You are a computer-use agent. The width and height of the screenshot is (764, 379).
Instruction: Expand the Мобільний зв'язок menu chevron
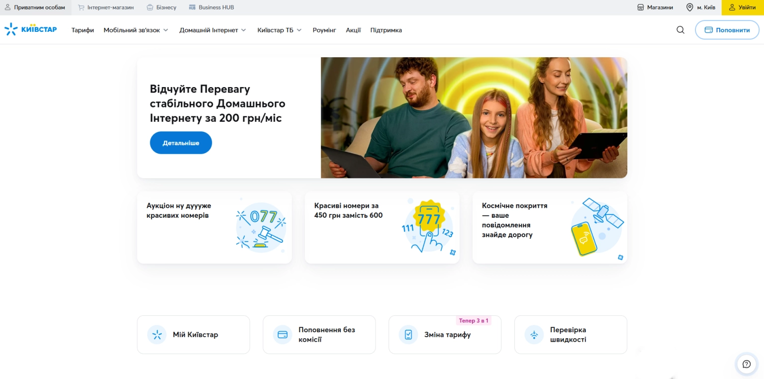[166, 30]
